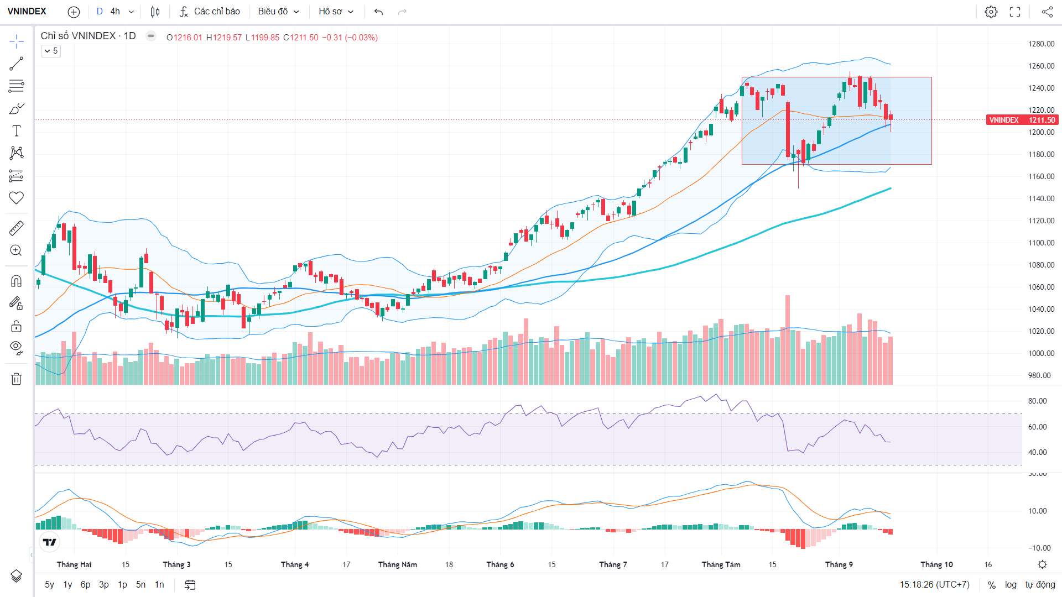
Task: Open the favorites heart icon
Action: (x=17, y=198)
